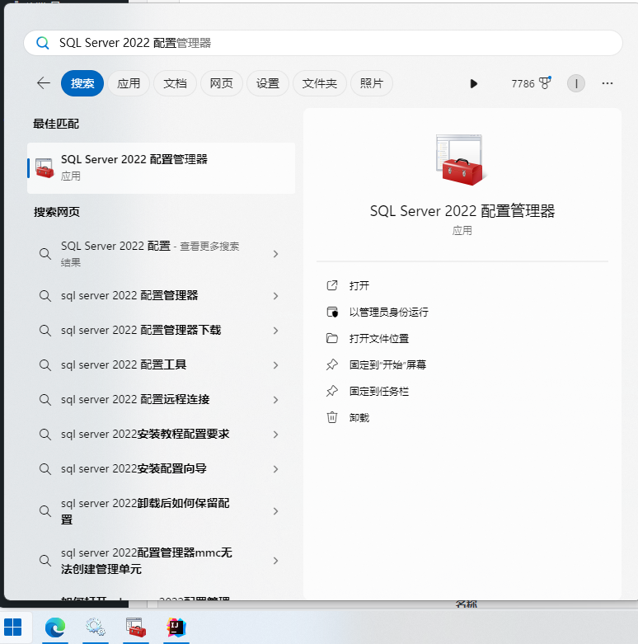Viewport: 638px width, 644px height.
Task: Open SQL Server Configuration Manager taskbar icon
Action: coord(136,628)
